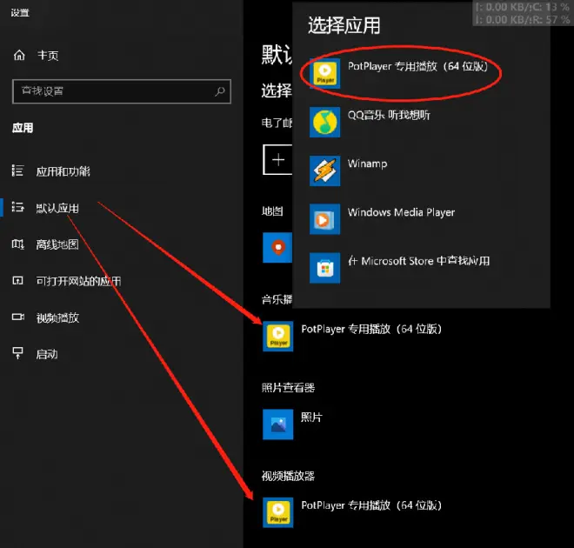Click the 启动 startup icon
Image resolution: width=574 pixels, height=548 pixels.
pos(17,353)
